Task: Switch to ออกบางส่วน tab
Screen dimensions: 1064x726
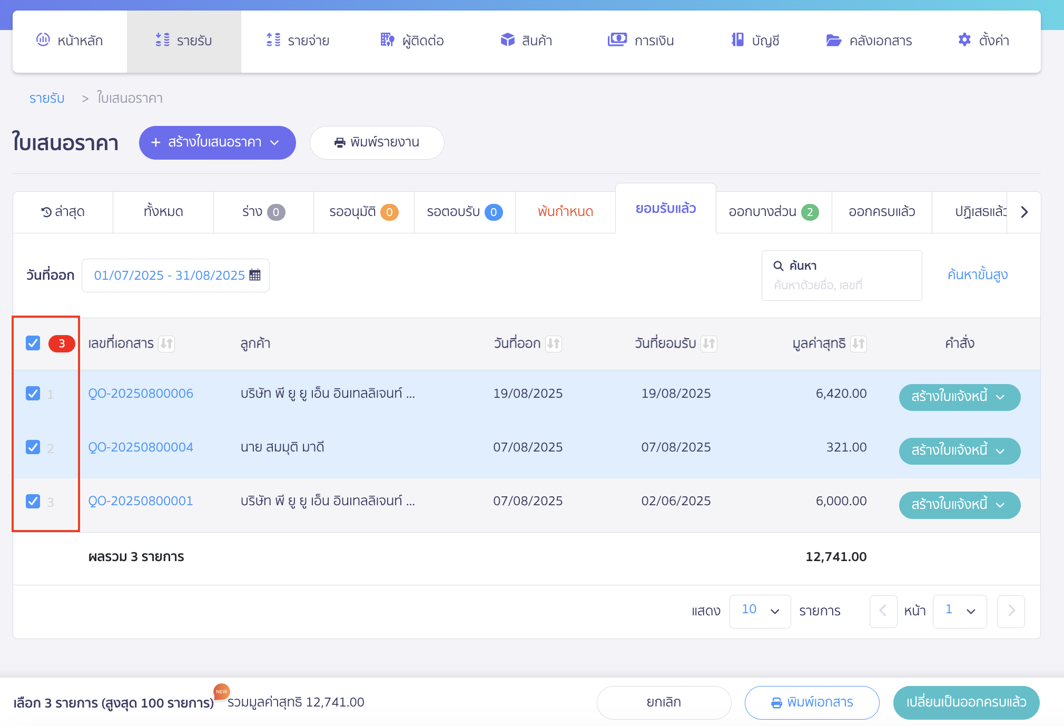Action: (773, 212)
